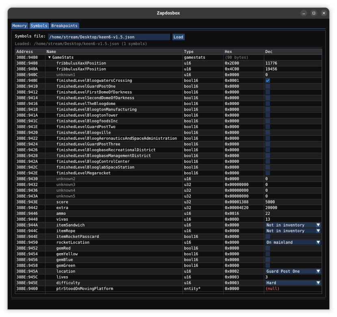
Task: Toggle finishedLevelTheBloogdome checkbox
Action: pos(268,104)
